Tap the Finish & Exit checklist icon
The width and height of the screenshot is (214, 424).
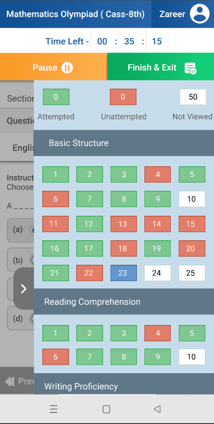tap(190, 68)
